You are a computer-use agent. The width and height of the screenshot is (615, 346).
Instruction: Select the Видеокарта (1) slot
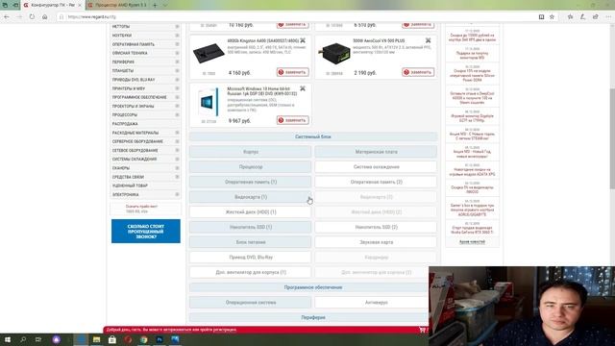coord(250,197)
